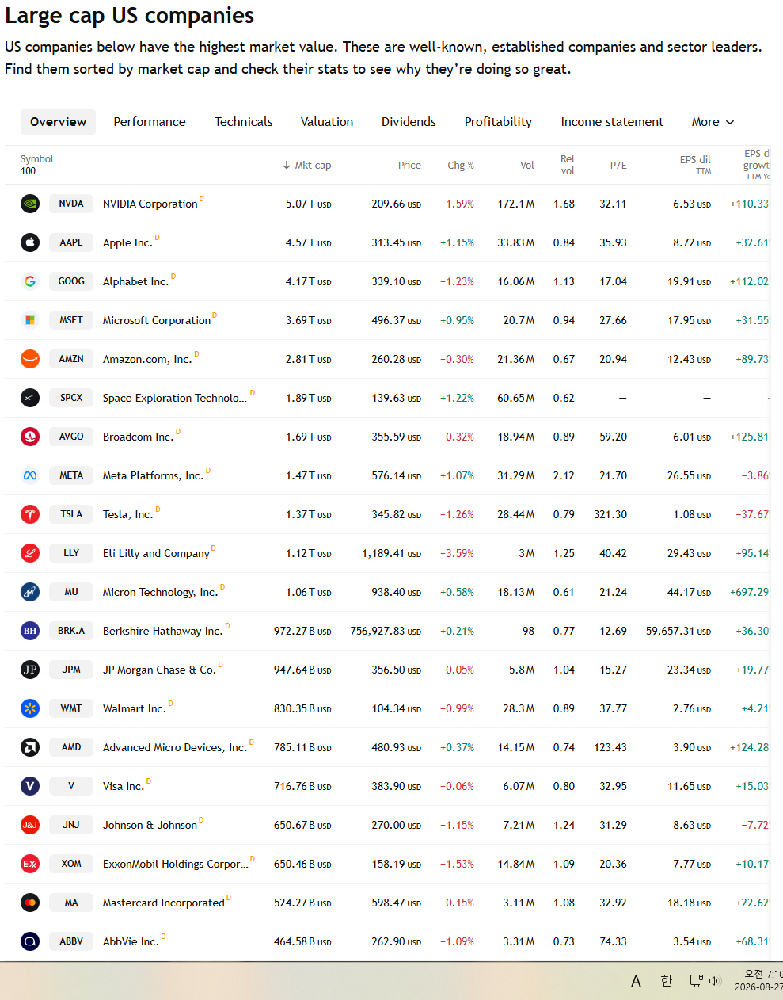The height and width of the screenshot is (1000, 783).
Task: Open the Dividends tab
Action: (x=409, y=122)
